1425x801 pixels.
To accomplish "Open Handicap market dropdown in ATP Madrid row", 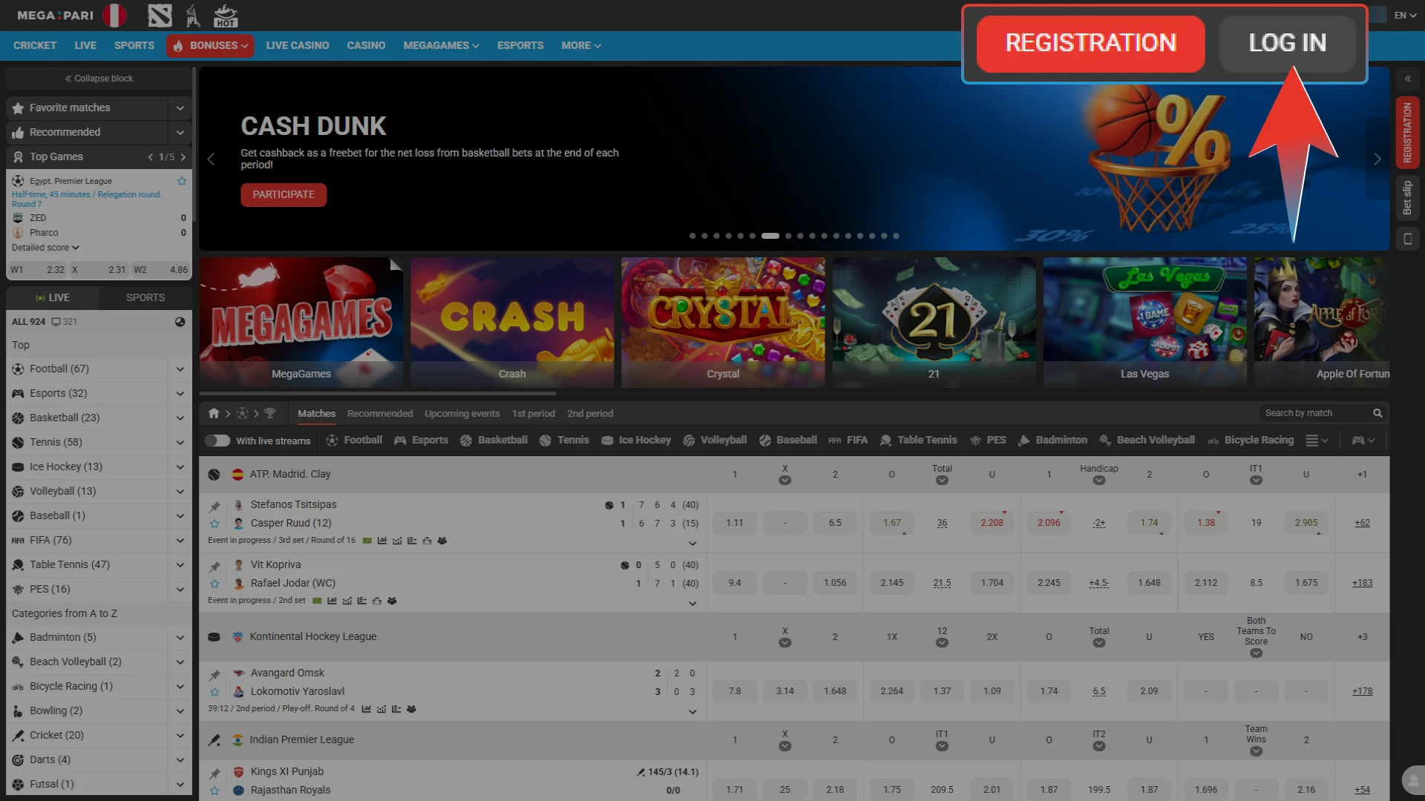I will click(x=1098, y=481).
